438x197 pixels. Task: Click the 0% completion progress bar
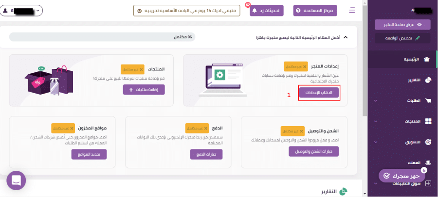[x=102, y=37]
